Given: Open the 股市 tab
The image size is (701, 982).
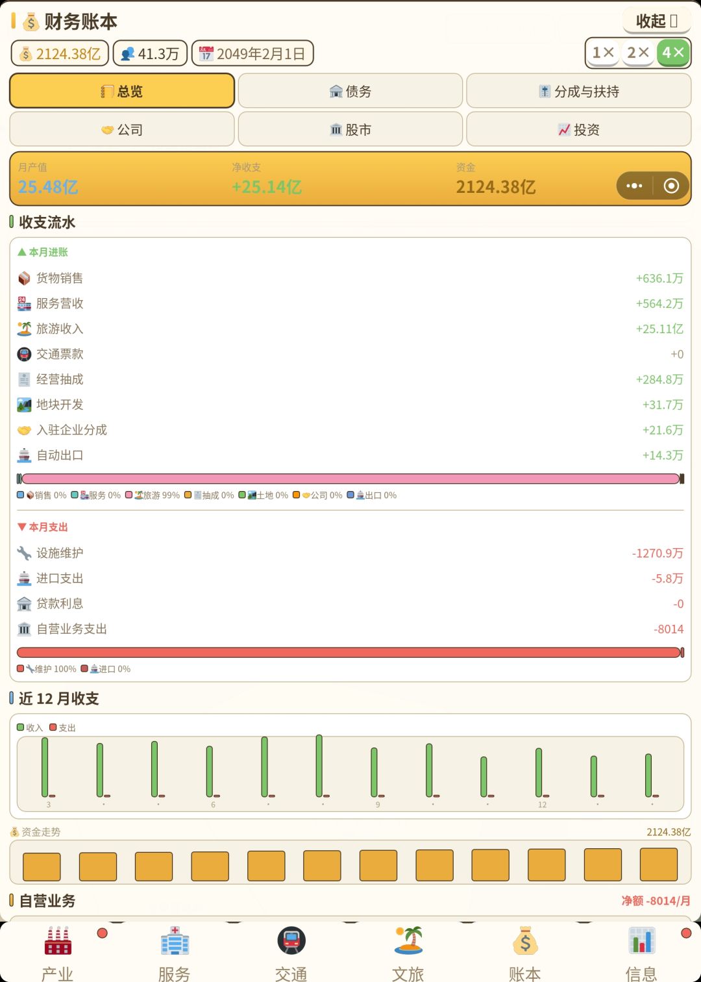Looking at the screenshot, I should click(x=350, y=129).
